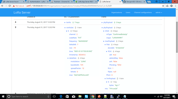Bookmark this page with the star icon
Screen dimensions: 178x99
point(163,6)
